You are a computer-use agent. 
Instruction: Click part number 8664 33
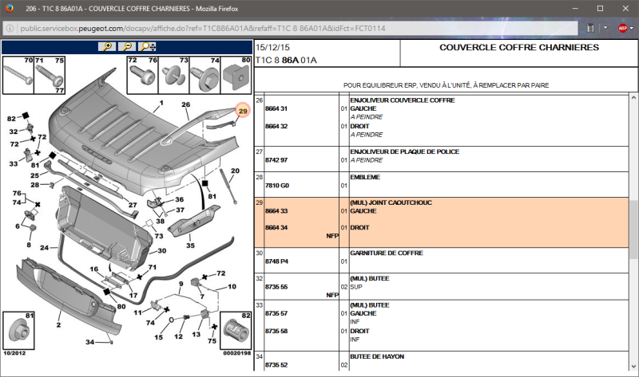[x=276, y=210]
